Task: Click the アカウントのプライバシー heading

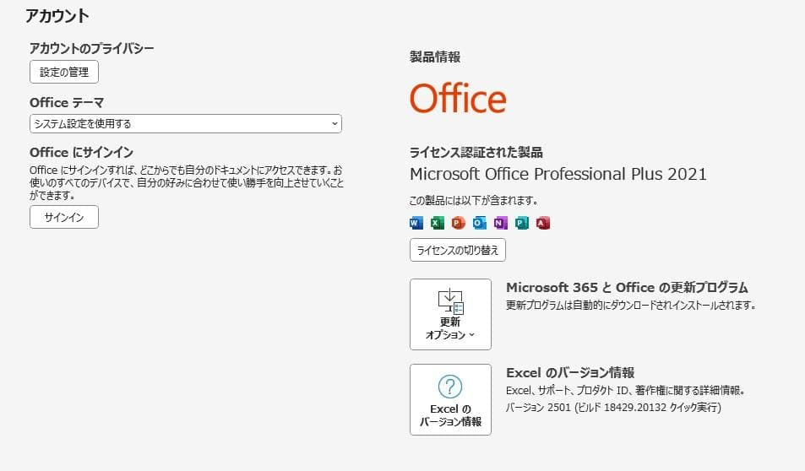Action: pos(92,48)
